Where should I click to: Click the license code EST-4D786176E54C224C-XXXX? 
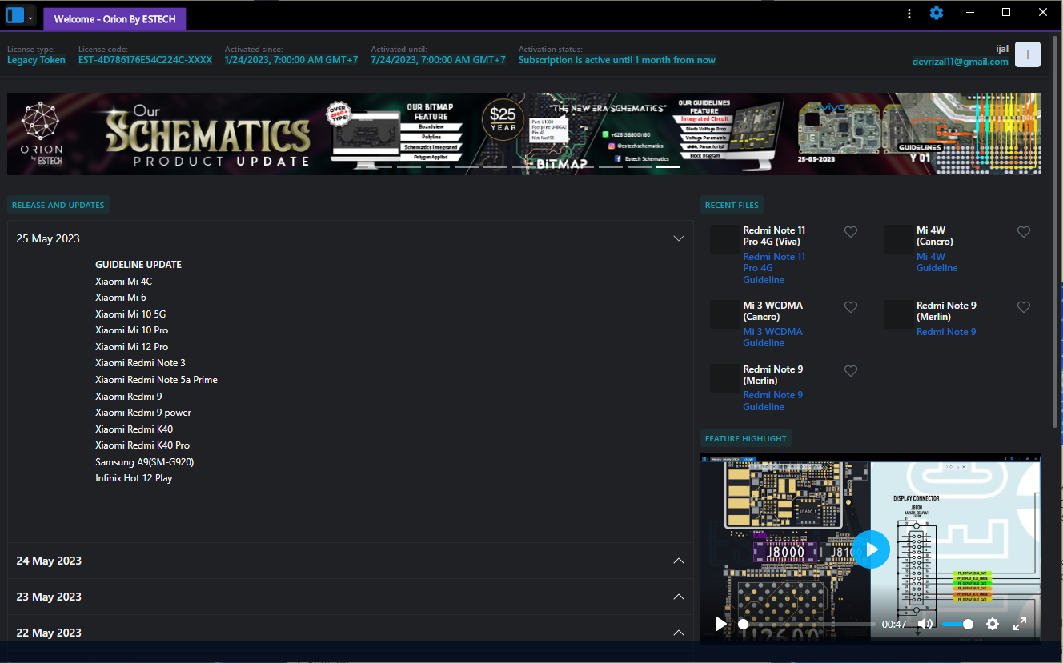pyautogui.click(x=145, y=60)
